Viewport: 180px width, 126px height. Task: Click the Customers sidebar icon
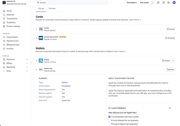pos(4,22)
